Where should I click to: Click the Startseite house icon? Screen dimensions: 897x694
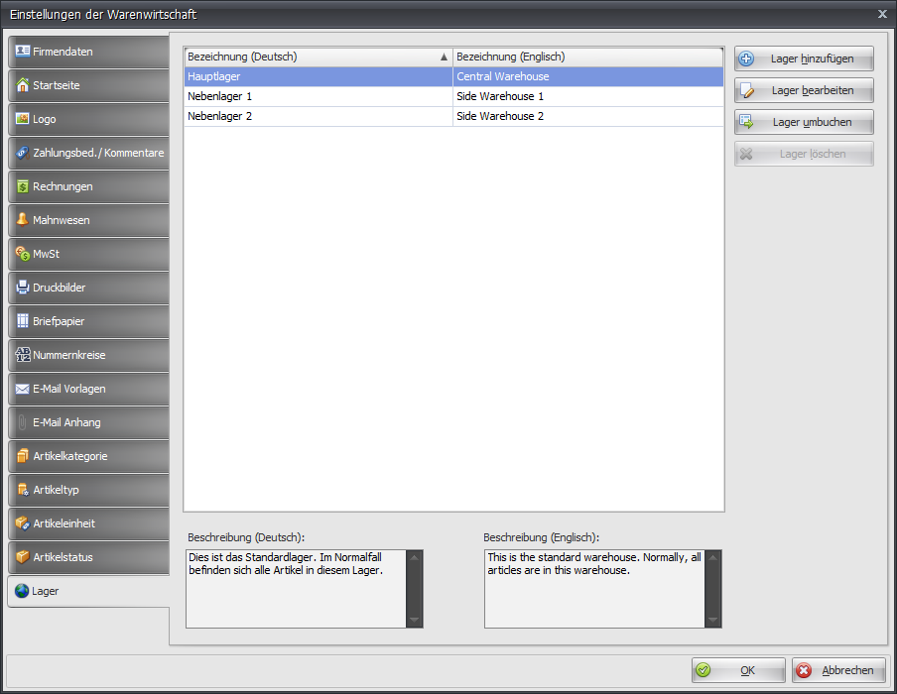[23, 85]
